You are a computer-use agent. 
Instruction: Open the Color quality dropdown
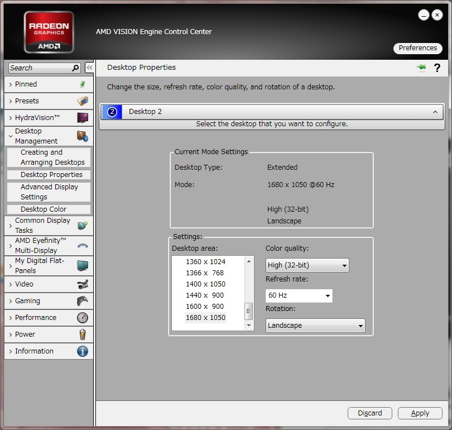(x=307, y=265)
